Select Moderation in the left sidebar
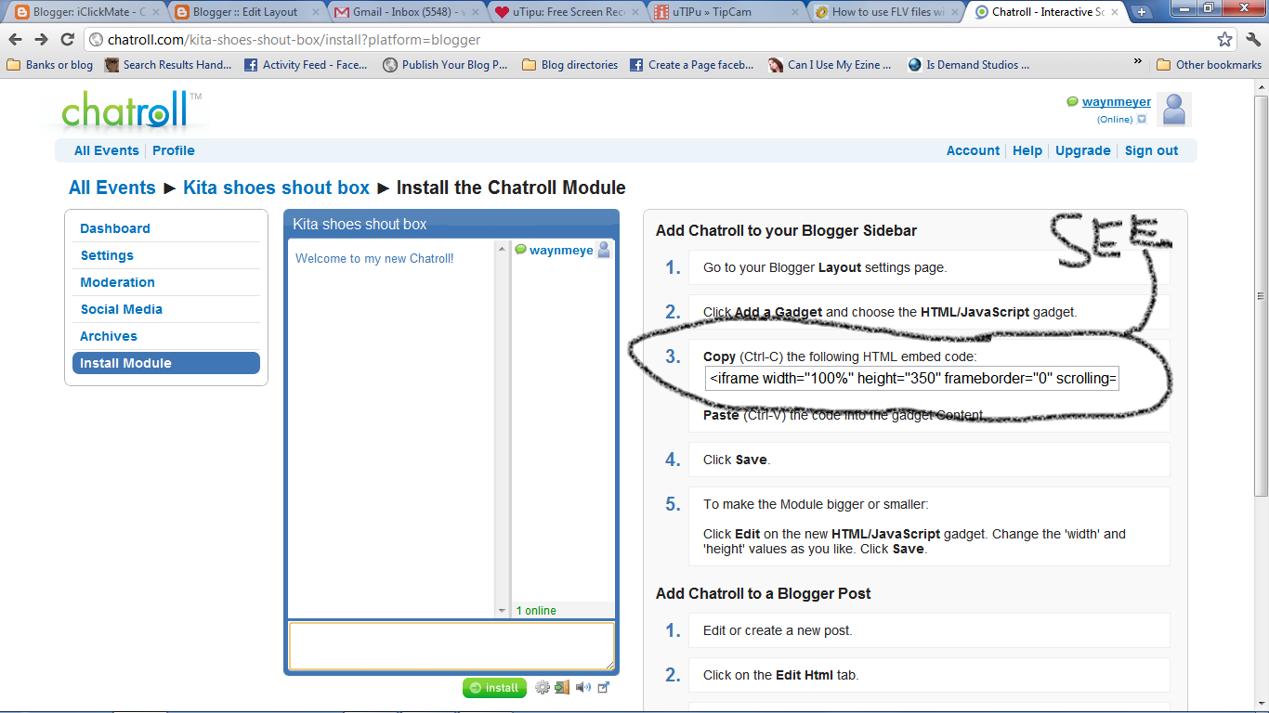 pyautogui.click(x=117, y=282)
